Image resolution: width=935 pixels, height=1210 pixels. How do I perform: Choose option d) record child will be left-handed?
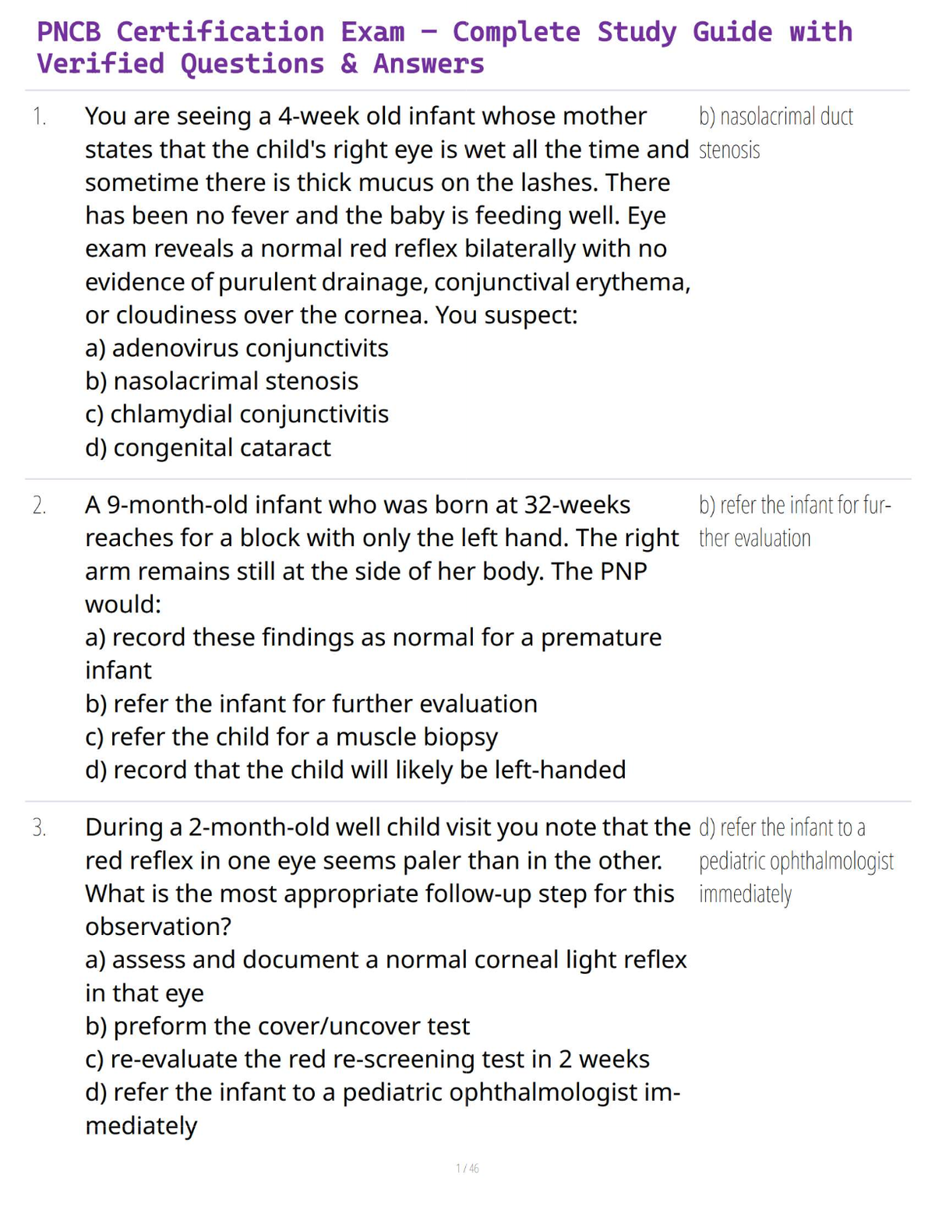(x=355, y=771)
